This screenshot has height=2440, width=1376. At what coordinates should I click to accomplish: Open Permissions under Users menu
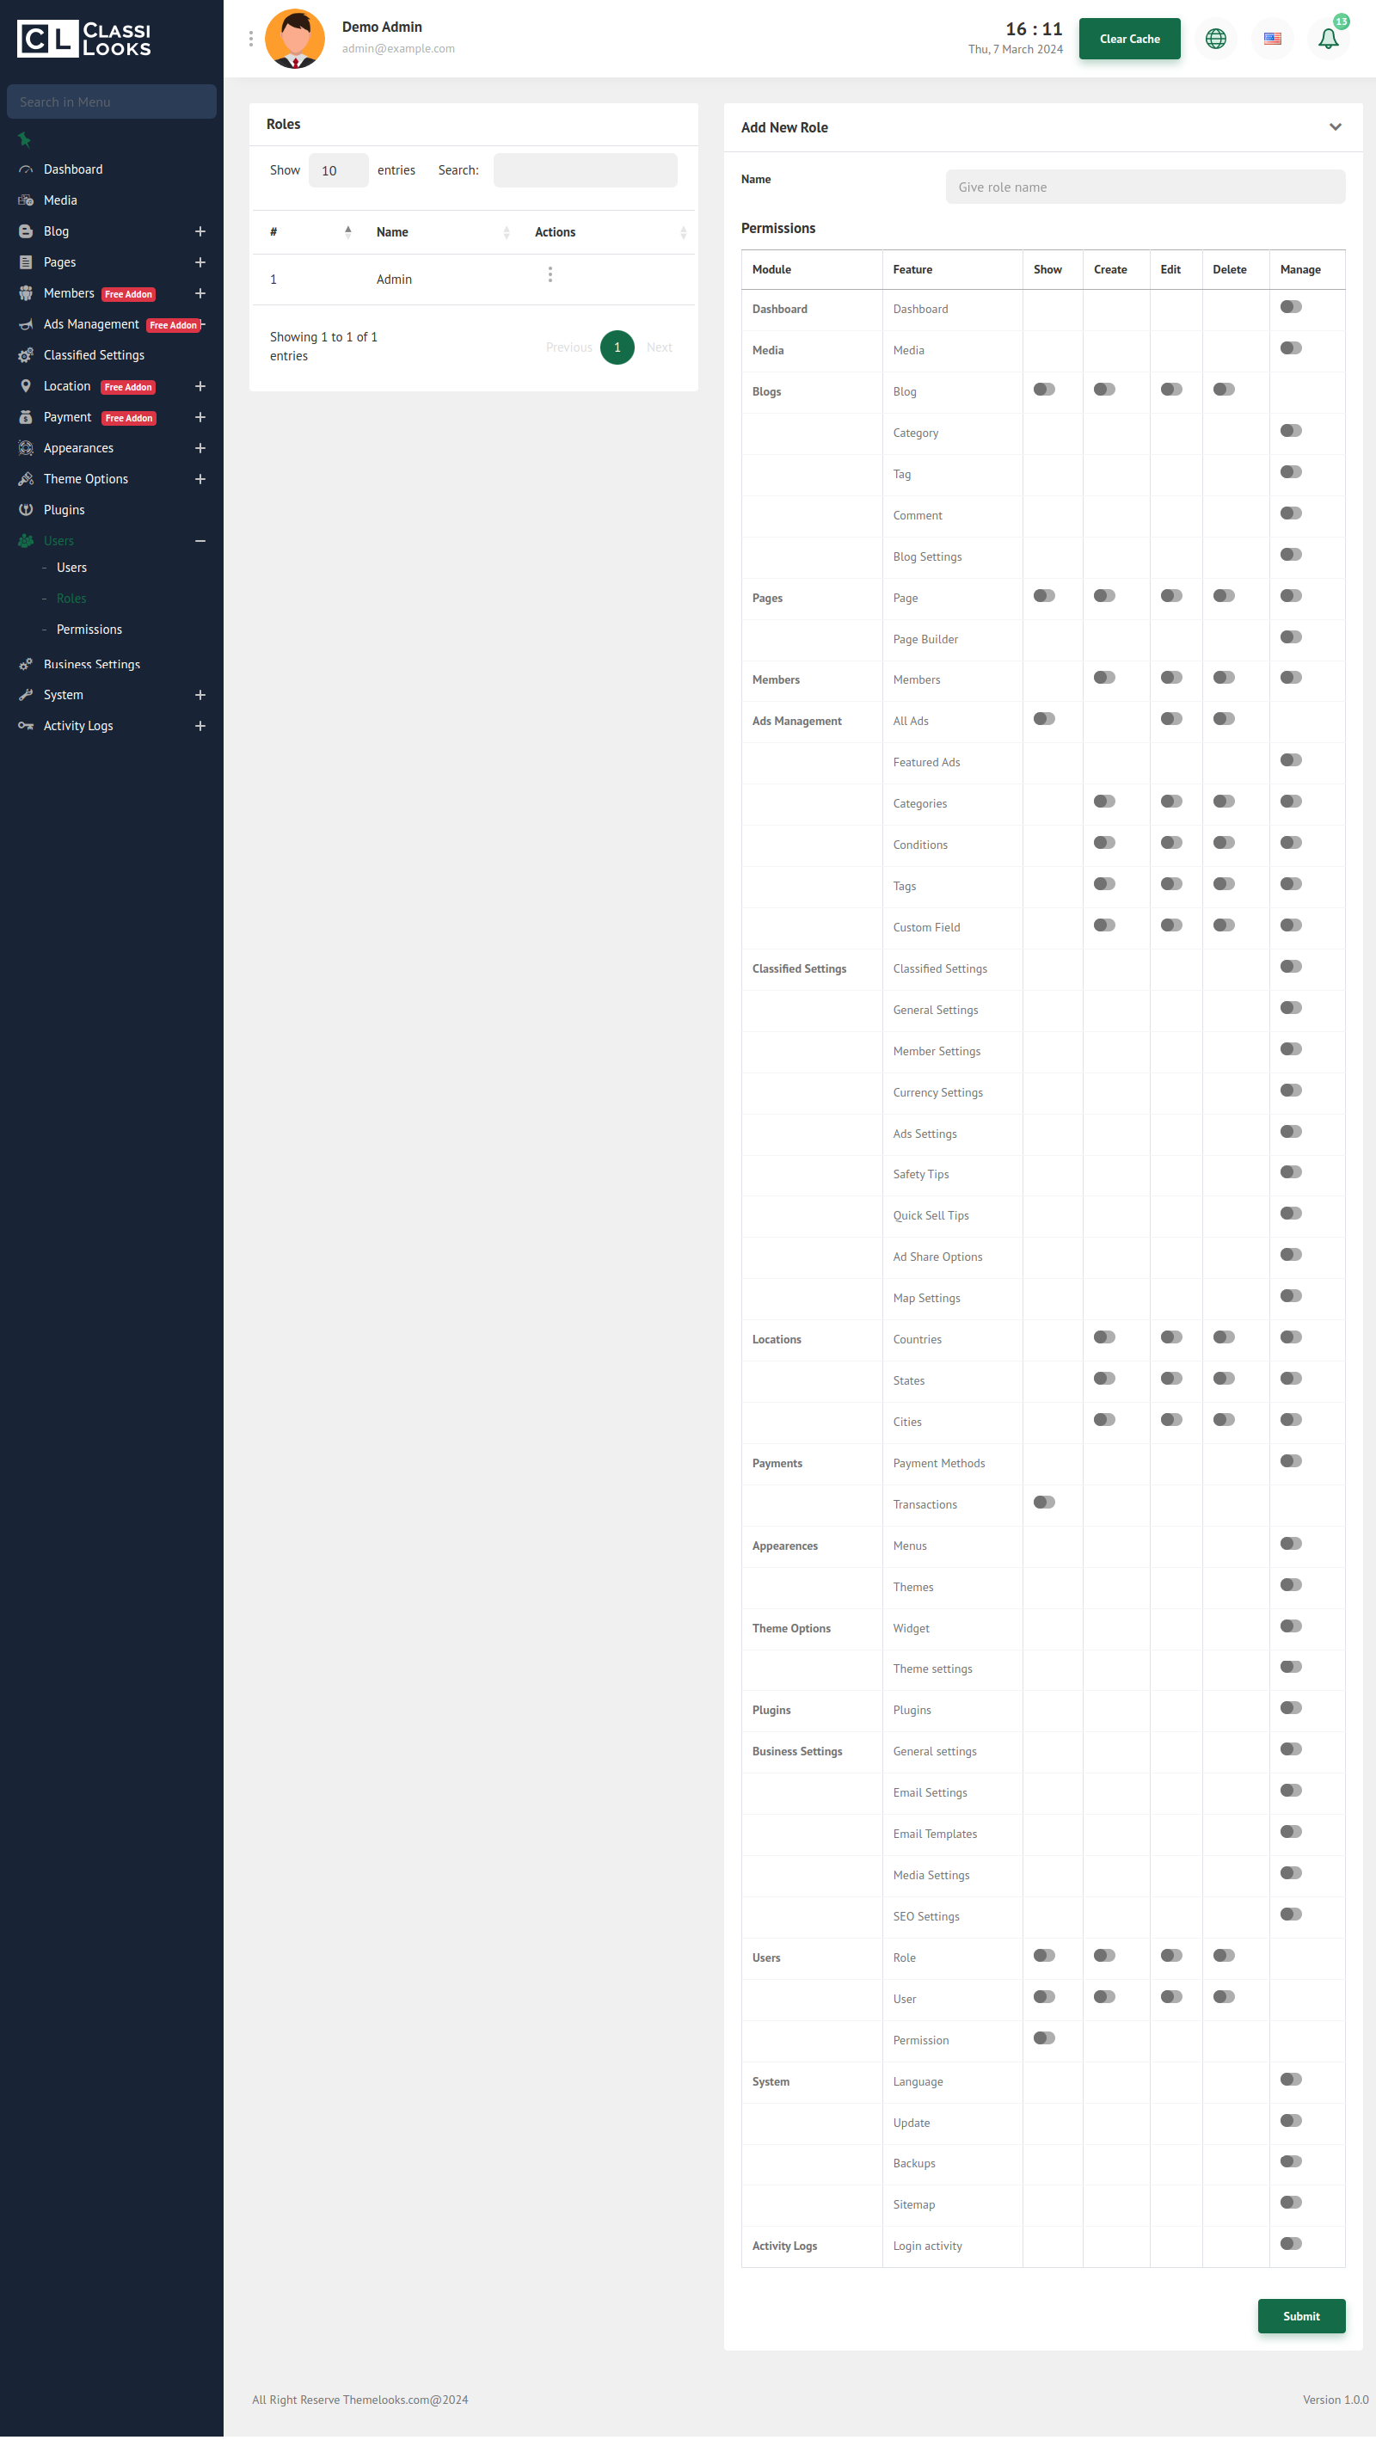[x=89, y=629]
